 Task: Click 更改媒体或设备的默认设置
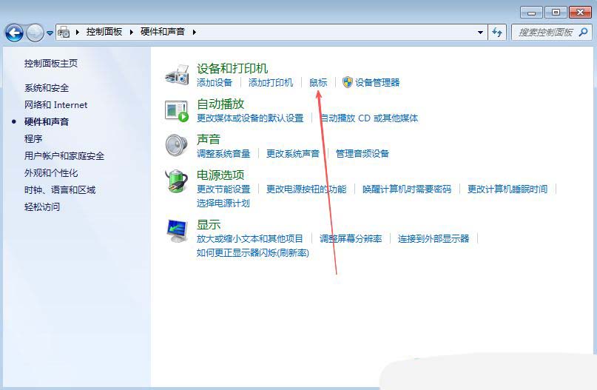point(250,118)
